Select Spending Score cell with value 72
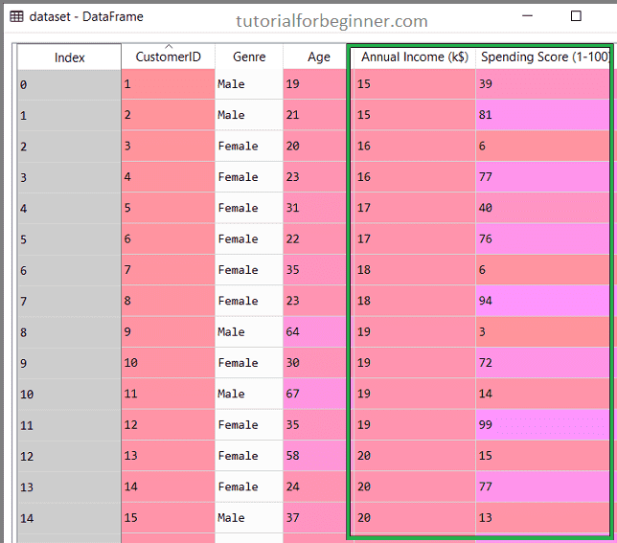Image resolution: width=617 pixels, height=543 pixels. pyautogui.click(x=542, y=363)
